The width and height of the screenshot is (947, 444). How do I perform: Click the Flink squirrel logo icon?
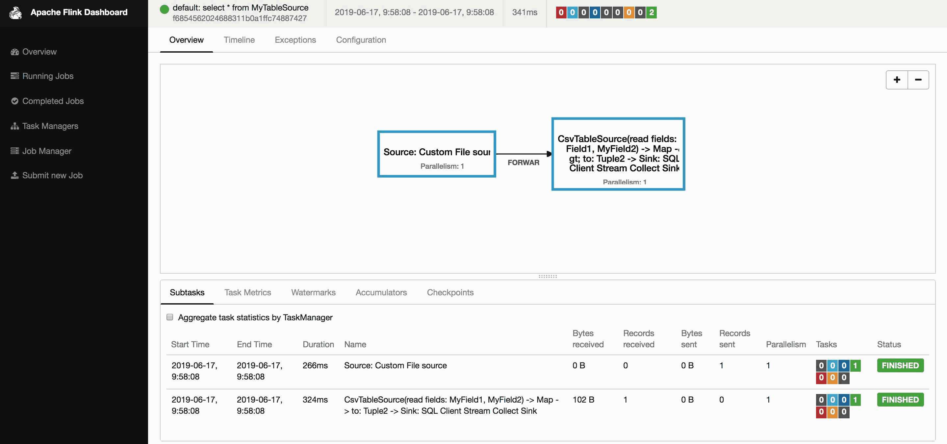[15, 12]
